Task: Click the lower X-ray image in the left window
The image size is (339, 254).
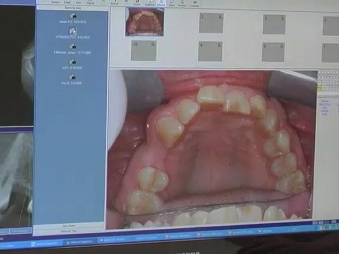Action: click(16, 179)
